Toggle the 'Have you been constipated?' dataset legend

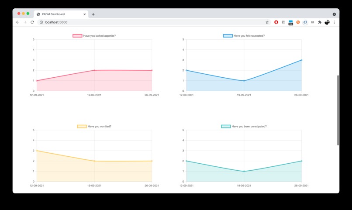tap(244, 126)
